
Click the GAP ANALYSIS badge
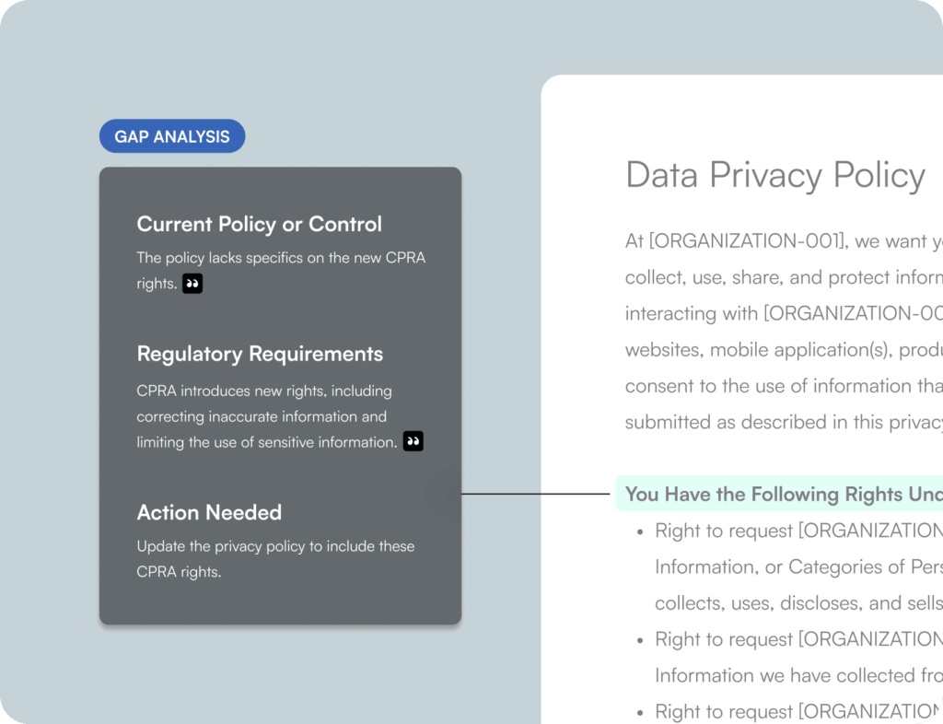click(x=171, y=135)
